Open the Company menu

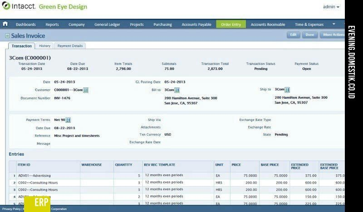click(77, 24)
